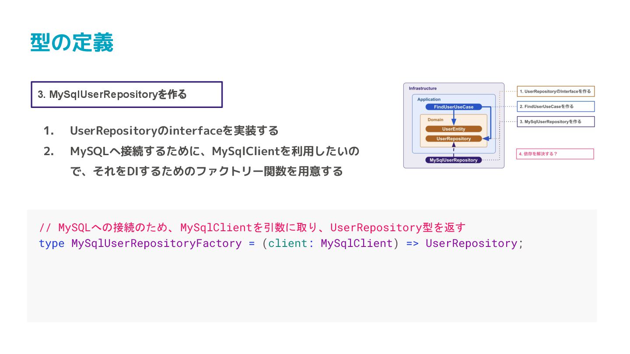Click list number '2.' of the steps
The width and height of the screenshot is (630, 354).
49,152
